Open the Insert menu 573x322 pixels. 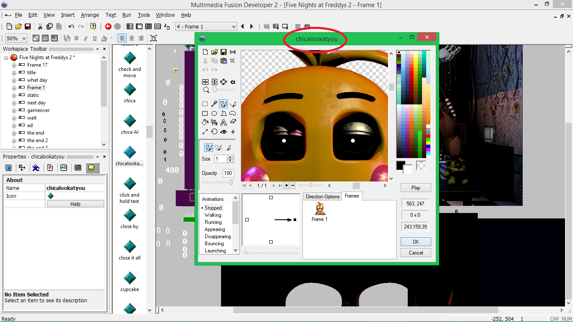(68, 15)
